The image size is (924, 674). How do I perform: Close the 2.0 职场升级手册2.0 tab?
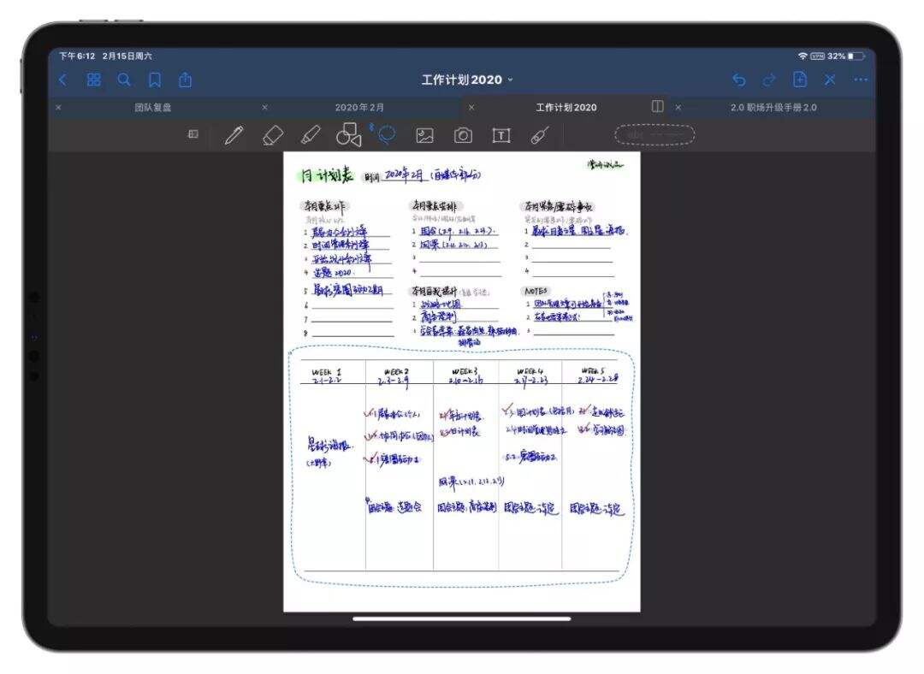point(678,107)
